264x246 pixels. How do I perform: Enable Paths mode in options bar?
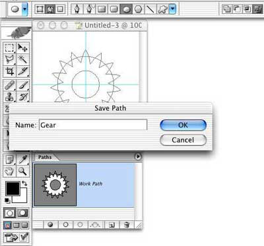50,9
